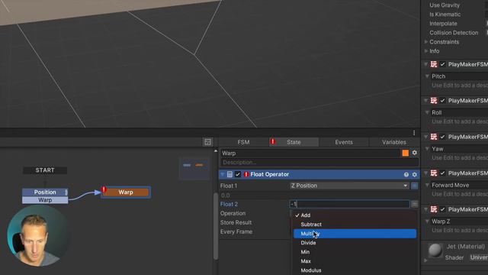Select the Min operation

tap(355, 252)
